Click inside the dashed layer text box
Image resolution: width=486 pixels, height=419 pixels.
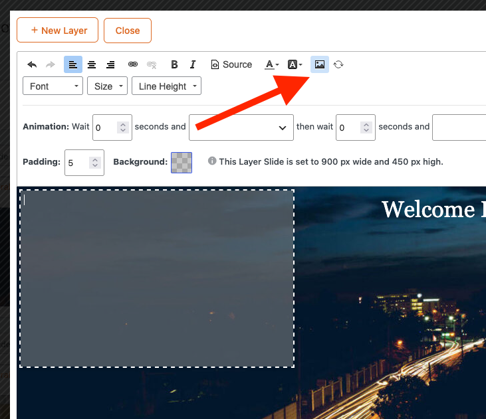157,278
